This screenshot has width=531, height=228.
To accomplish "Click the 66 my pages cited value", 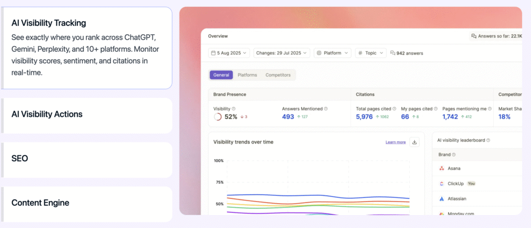I will [405, 117].
